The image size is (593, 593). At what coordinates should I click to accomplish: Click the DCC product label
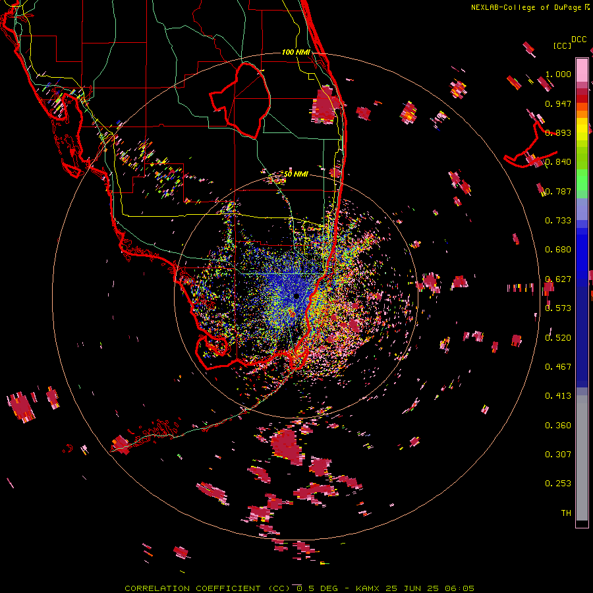click(x=579, y=40)
